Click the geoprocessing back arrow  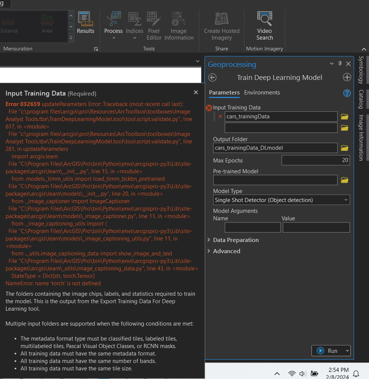point(213,77)
